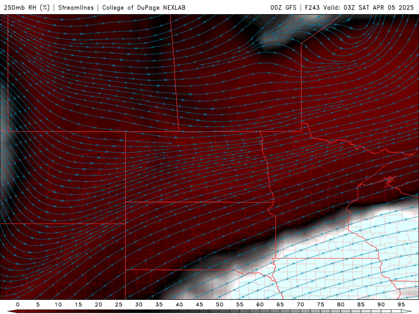
Task: Click the '10' label on the color scale
Action: [x=58, y=305]
